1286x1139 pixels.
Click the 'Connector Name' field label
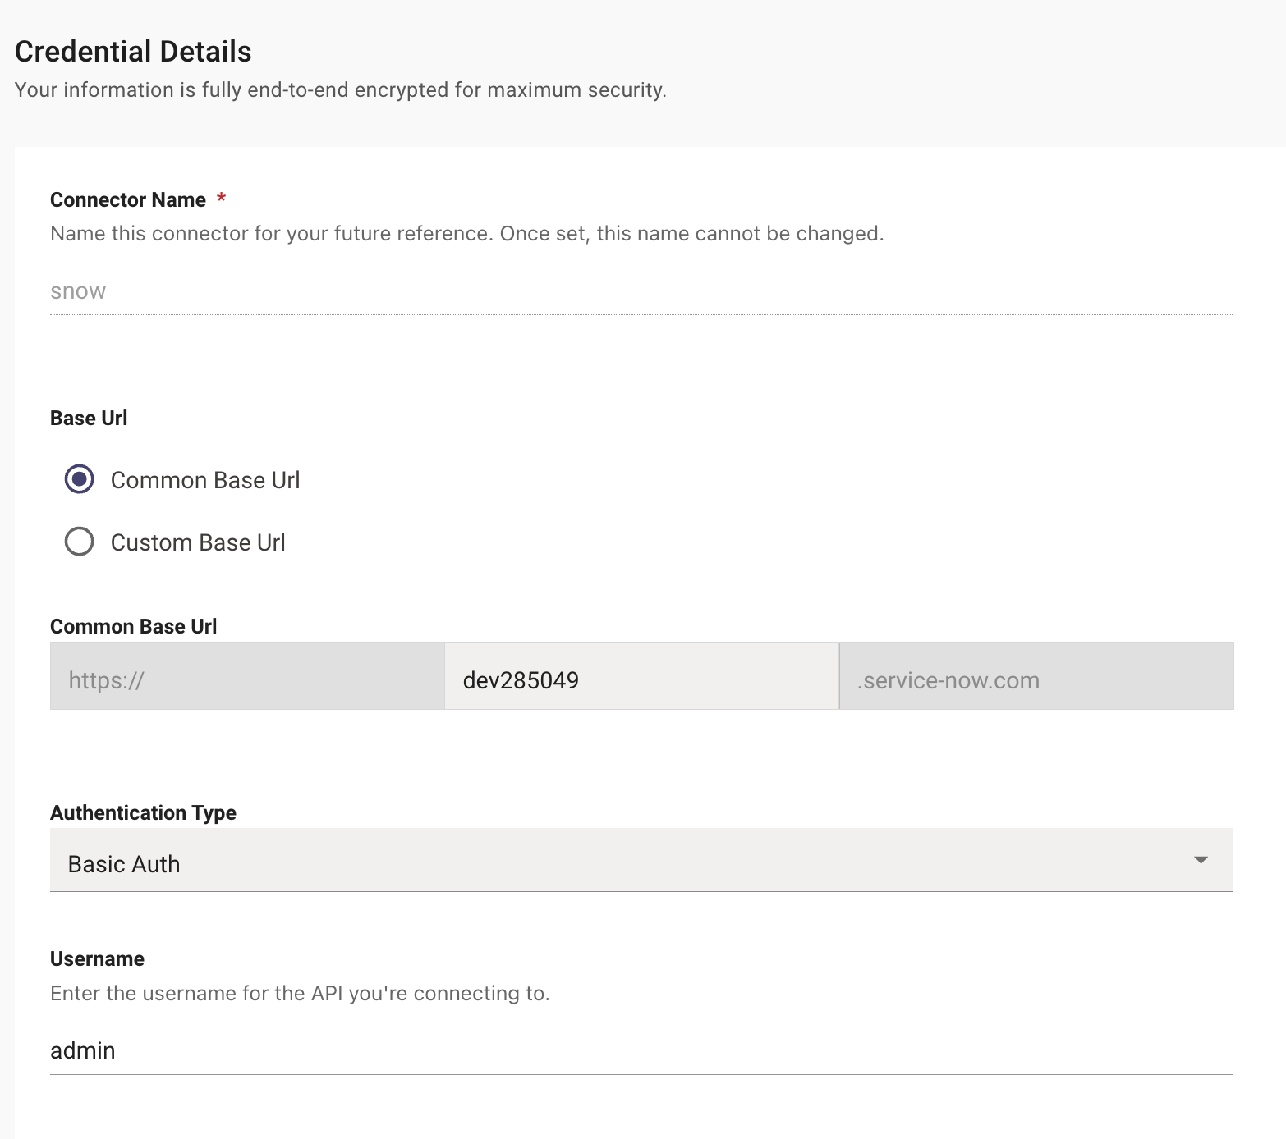(x=128, y=200)
